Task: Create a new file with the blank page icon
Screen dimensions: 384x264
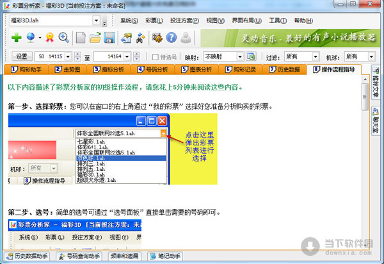Action: [x=81, y=38]
